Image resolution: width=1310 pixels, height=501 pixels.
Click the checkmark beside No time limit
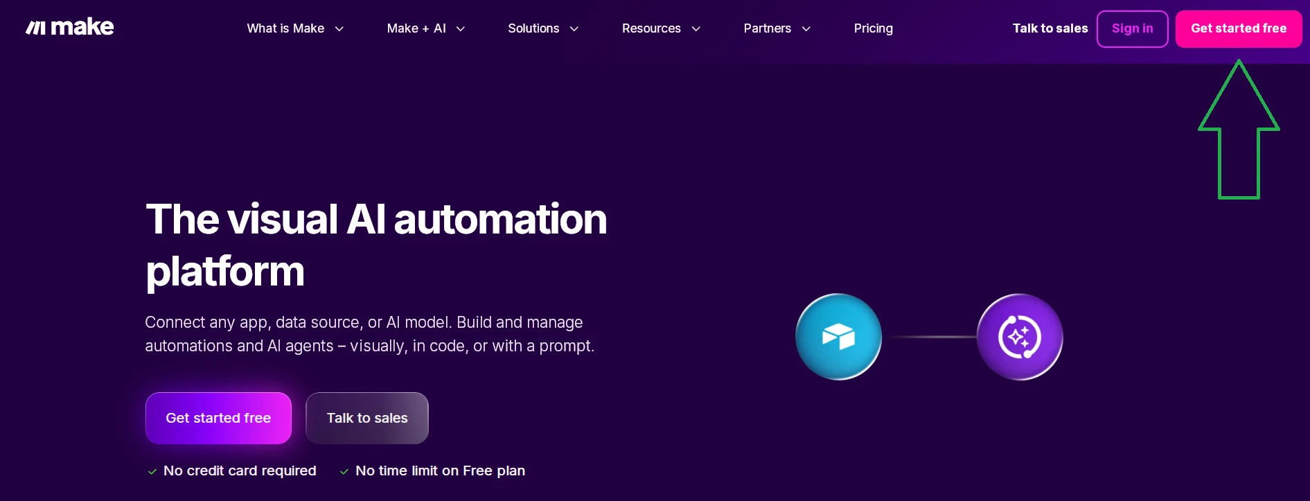(x=344, y=471)
